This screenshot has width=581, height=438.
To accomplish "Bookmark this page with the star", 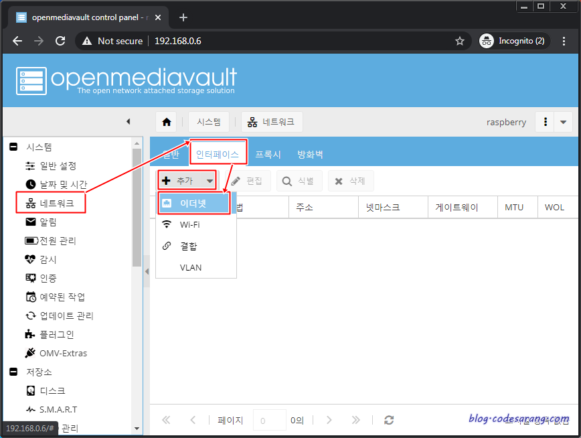I will [459, 41].
